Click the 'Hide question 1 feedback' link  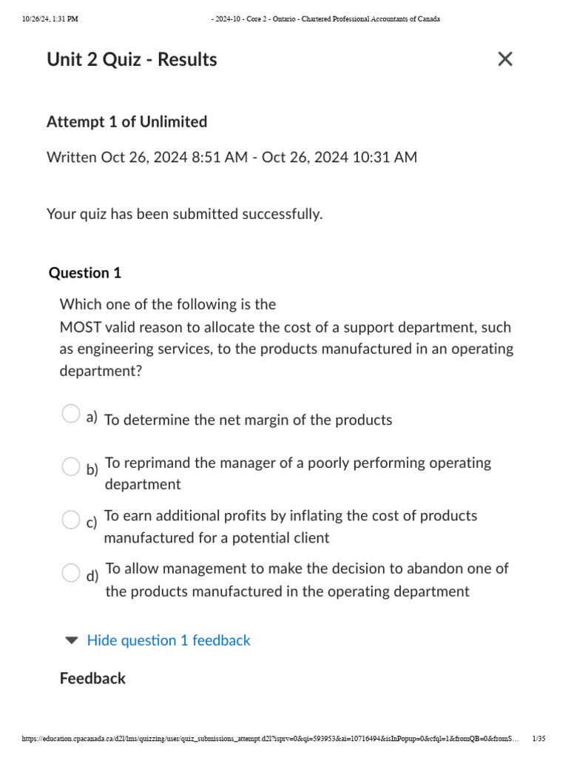click(x=169, y=640)
